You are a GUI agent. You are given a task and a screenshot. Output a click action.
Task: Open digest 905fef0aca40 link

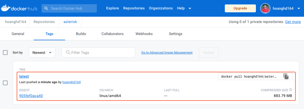(x=31, y=96)
